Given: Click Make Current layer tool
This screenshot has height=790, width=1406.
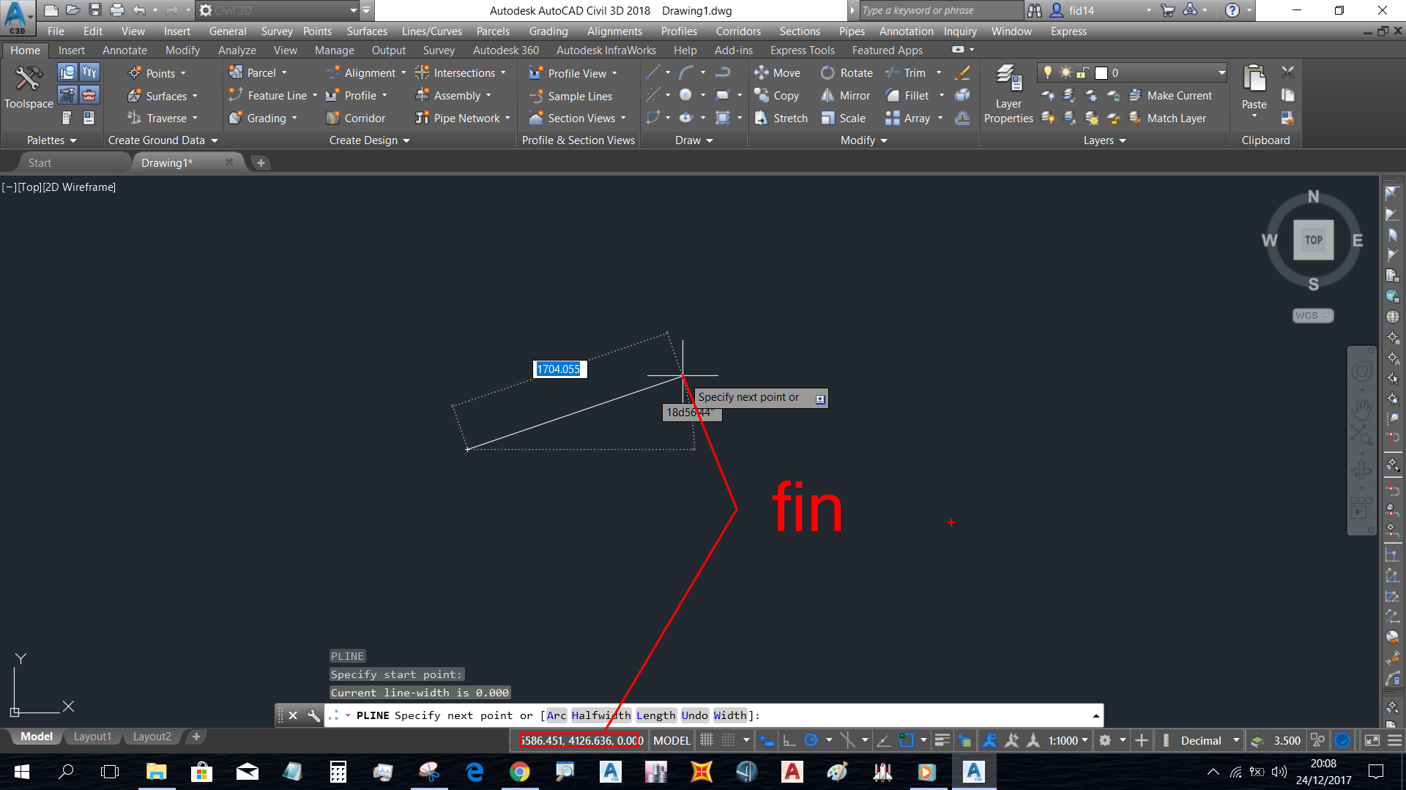Looking at the screenshot, I should coord(1171,95).
